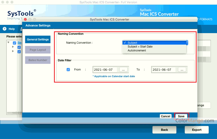Switch to General Settings tab
217x139 pixels.
pyautogui.click(x=38, y=39)
